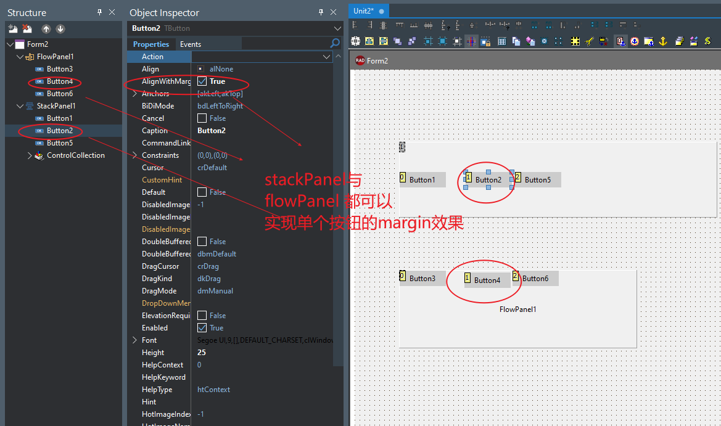Click the magnifier search icon in Object Inspector

pyautogui.click(x=335, y=44)
